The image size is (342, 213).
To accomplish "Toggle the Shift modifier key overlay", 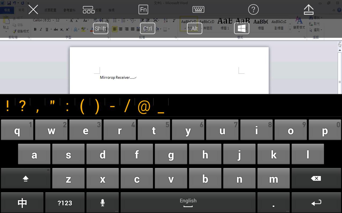I will [x=100, y=28].
